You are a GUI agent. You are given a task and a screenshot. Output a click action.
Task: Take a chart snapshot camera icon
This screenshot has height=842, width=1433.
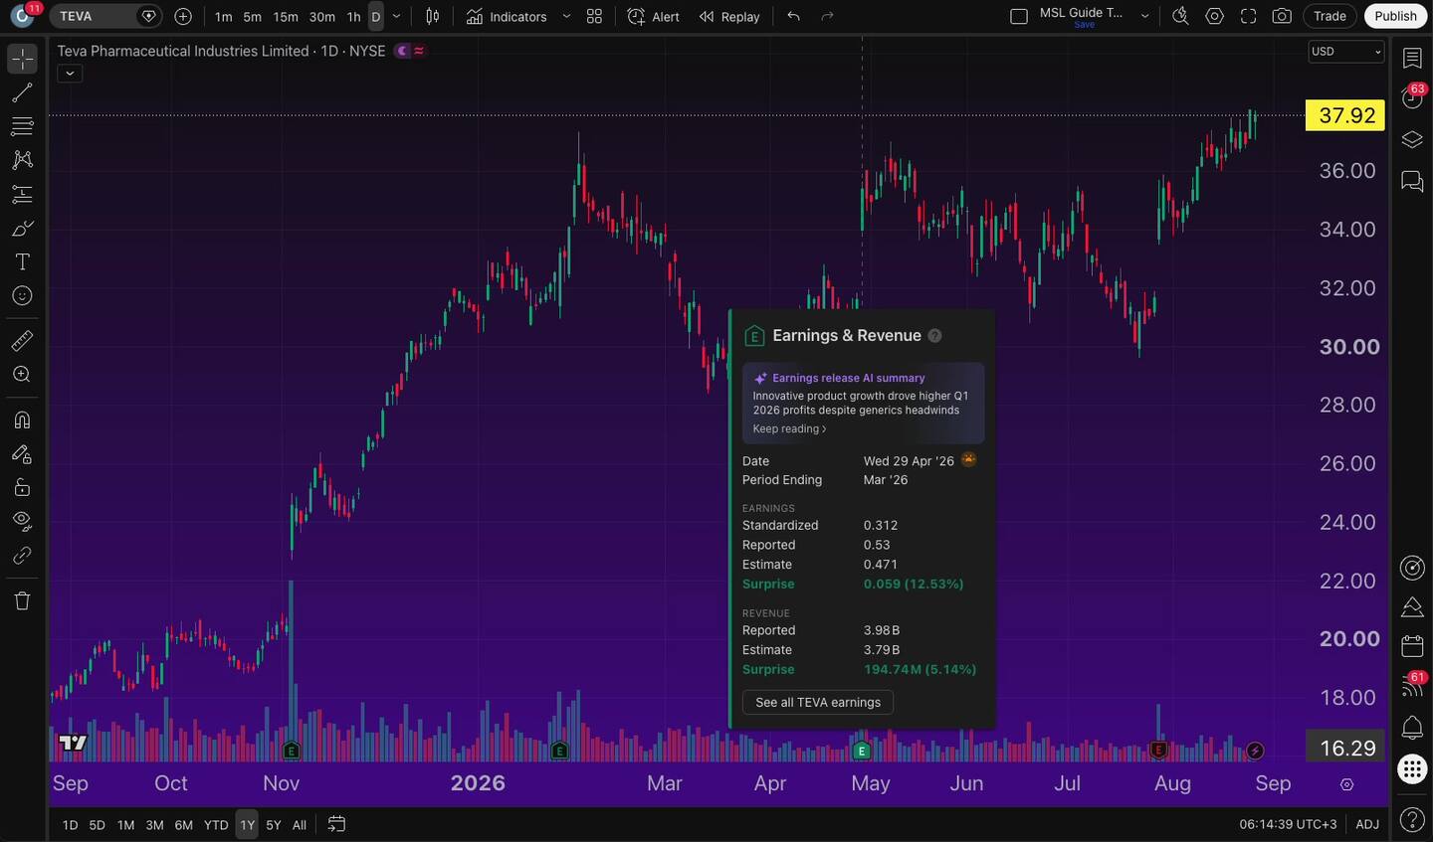1282,16
